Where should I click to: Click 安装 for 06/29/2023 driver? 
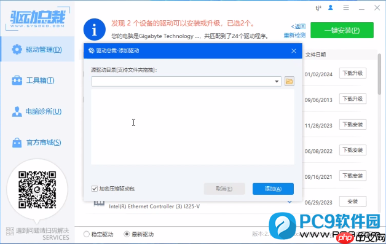coord(353,202)
